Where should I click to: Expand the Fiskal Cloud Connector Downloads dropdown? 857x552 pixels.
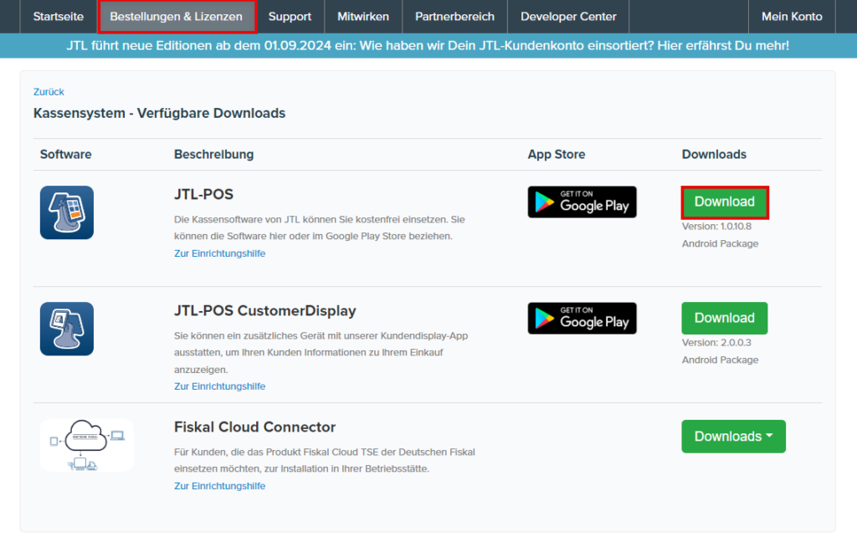coord(733,436)
